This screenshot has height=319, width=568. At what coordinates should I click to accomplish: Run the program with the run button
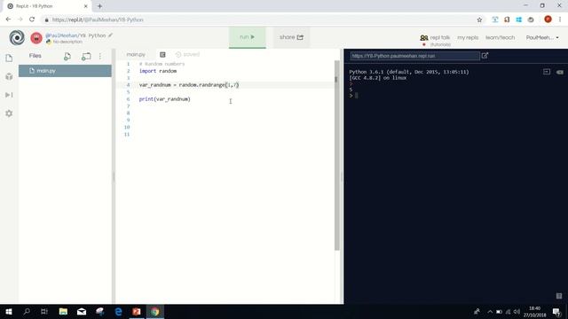tap(248, 37)
